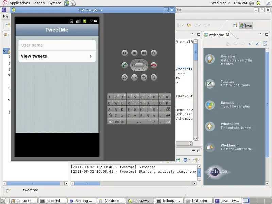This screenshot has width=272, height=204.
Task: Switch to Setting... taskbar window
Action: point(82,201)
